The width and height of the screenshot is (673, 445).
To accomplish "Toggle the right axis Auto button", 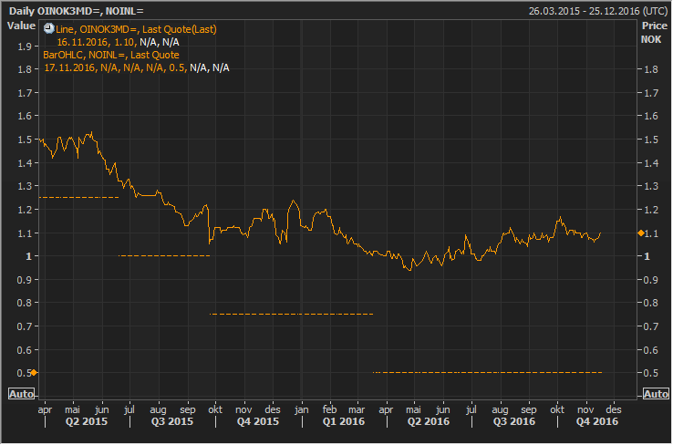I will click(x=656, y=394).
